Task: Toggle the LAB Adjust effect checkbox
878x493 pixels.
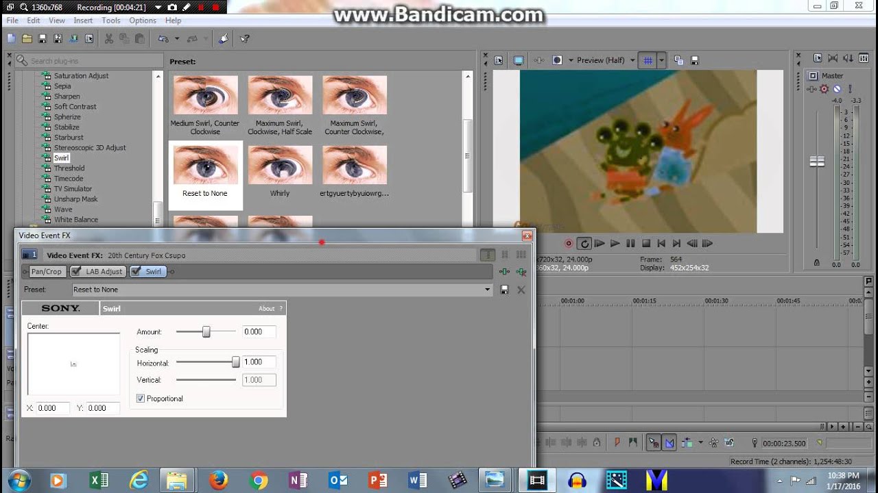Action: click(x=76, y=271)
